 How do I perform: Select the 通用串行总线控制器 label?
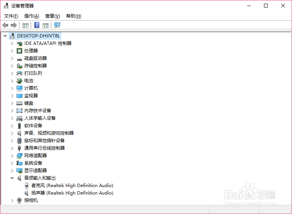44,148
